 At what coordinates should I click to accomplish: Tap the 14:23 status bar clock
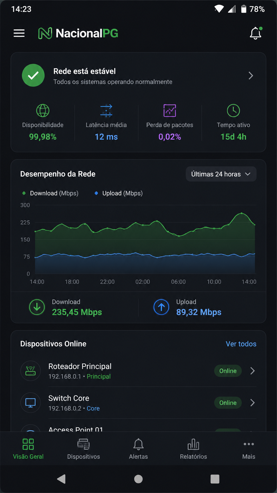click(21, 9)
